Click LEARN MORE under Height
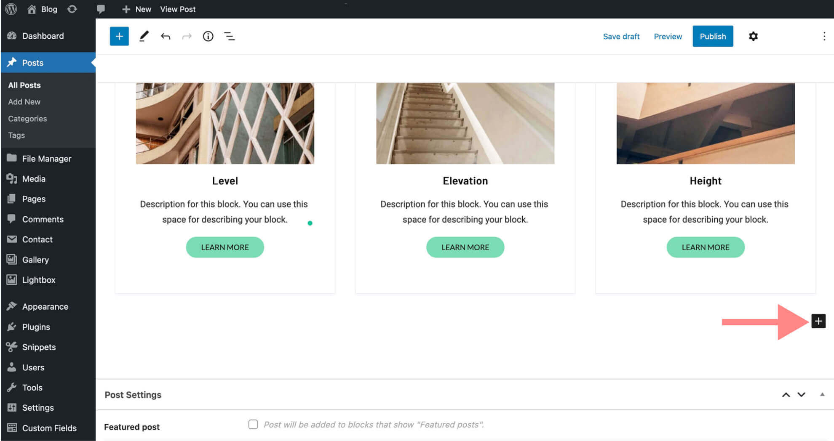Viewport: 834px width, 441px height. (706, 247)
